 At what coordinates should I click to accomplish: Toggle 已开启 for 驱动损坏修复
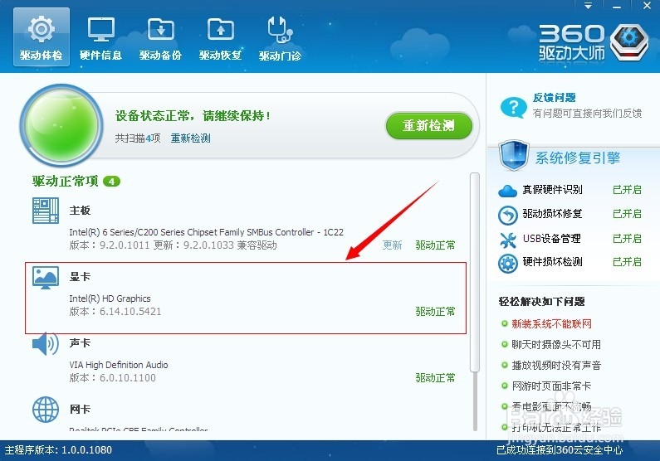tap(627, 213)
